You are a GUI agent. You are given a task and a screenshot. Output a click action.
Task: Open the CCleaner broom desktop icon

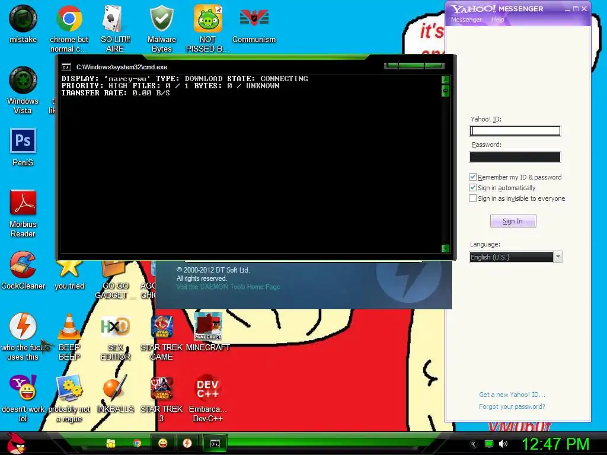(23, 265)
